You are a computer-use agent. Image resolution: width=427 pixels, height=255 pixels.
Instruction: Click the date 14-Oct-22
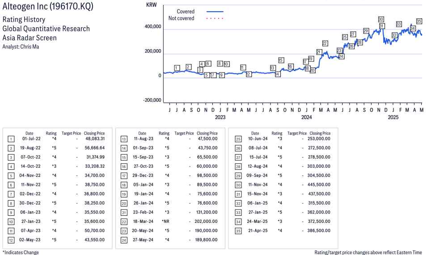point(30,167)
